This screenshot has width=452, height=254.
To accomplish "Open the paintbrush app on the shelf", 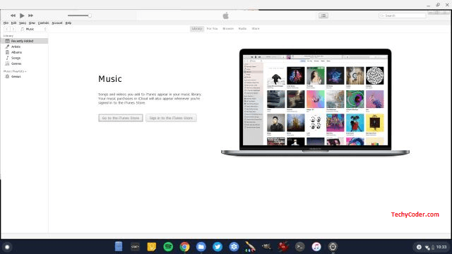I will point(250,247).
